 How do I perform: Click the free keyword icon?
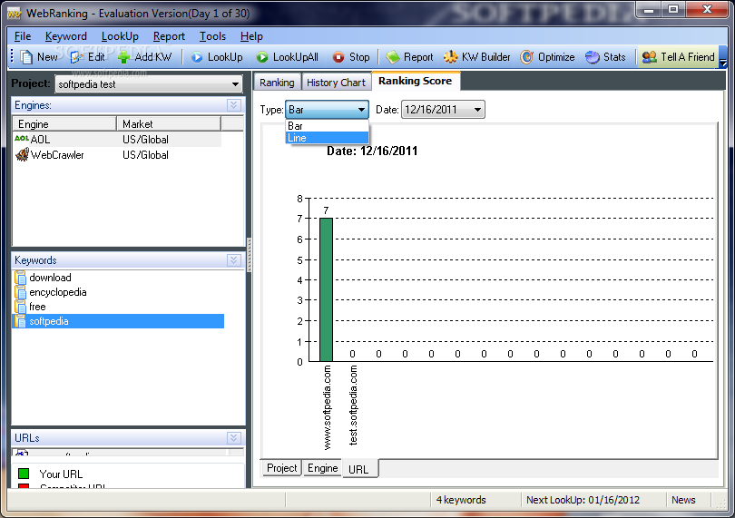[x=21, y=307]
